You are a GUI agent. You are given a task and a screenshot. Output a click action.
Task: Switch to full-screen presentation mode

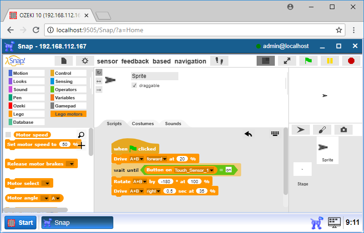point(287,61)
